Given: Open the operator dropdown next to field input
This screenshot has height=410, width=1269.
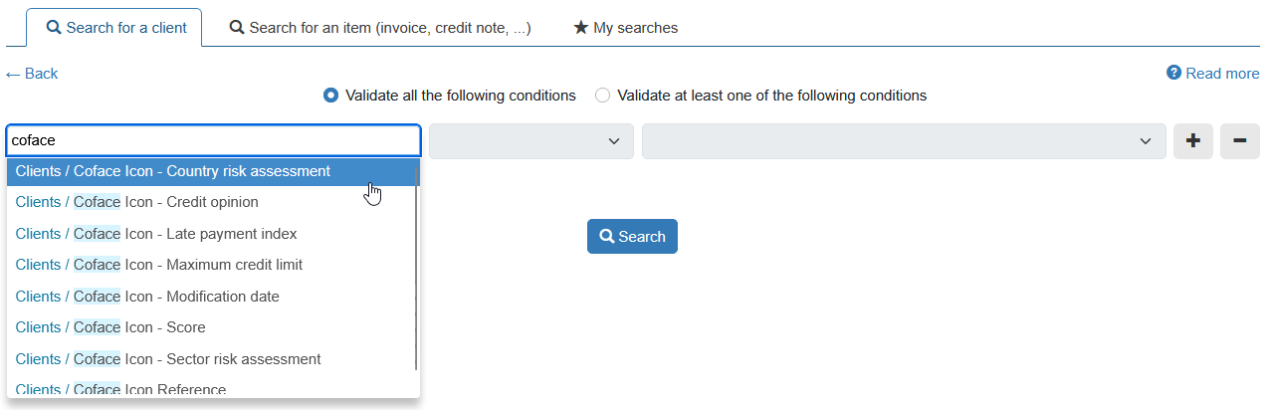Looking at the screenshot, I should pyautogui.click(x=531, y=141).
